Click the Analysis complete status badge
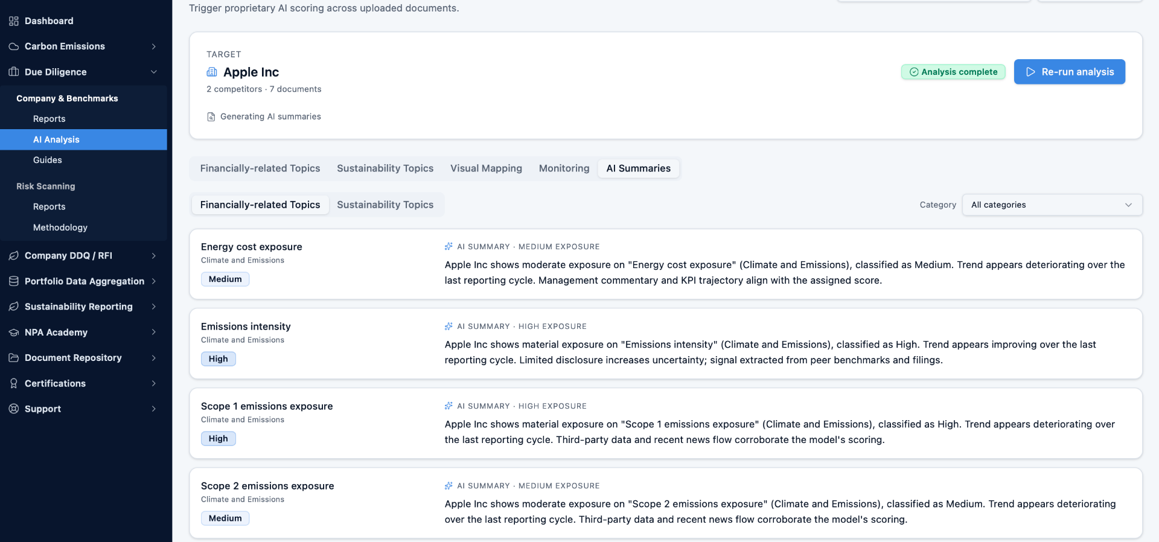Image resolution: width=1159 pixels, height=542 pixels. 953,72
